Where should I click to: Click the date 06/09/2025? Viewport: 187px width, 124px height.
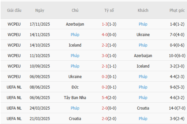[x=40, y=77]
